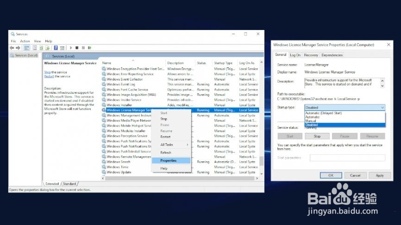Choose Properties in the context menu

click(x=171, y=160)
